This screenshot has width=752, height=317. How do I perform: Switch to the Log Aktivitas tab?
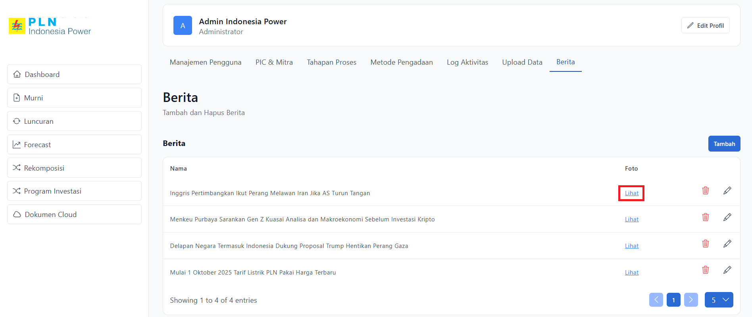[467, 62]
